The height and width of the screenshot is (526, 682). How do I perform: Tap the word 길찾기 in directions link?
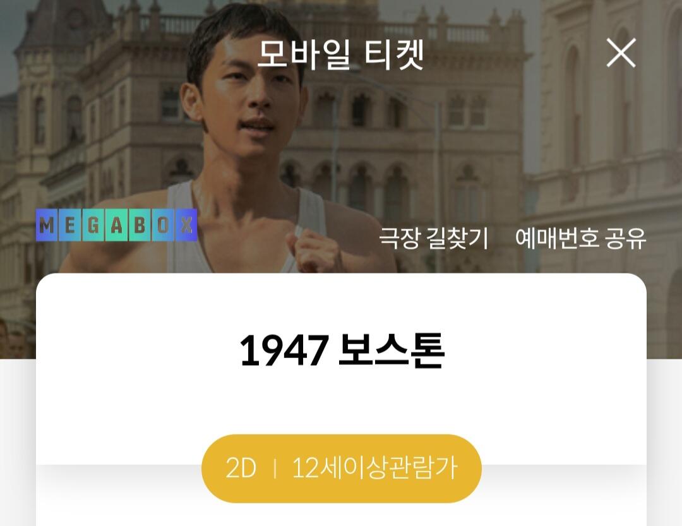click(x=458, y=238)
